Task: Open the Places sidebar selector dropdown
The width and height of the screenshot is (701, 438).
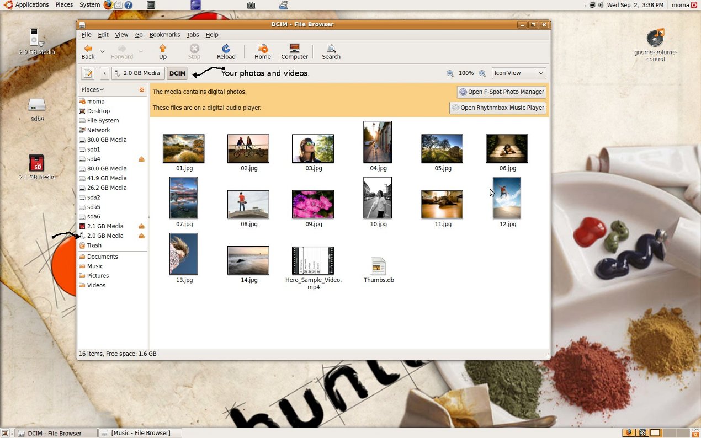Action: pos(93,90)
